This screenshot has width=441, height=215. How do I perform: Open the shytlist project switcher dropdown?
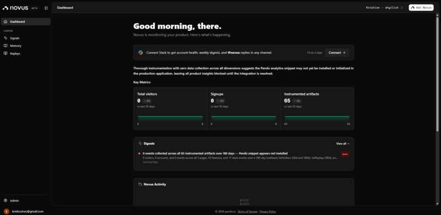pyautogui.click(x=394, y=8)
